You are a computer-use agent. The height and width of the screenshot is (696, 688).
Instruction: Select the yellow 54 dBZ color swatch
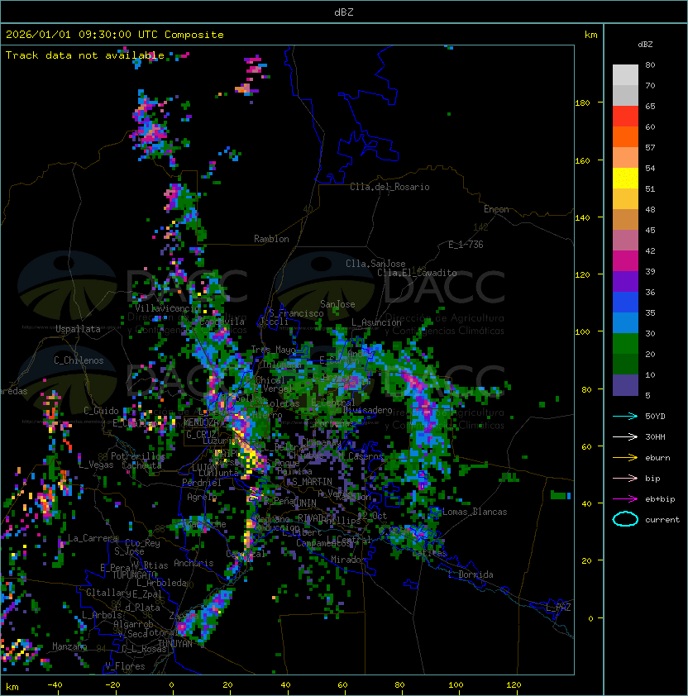[x=625, y=179]
